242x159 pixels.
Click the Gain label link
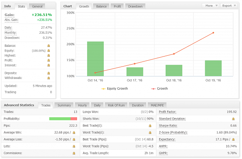(9, 15)
